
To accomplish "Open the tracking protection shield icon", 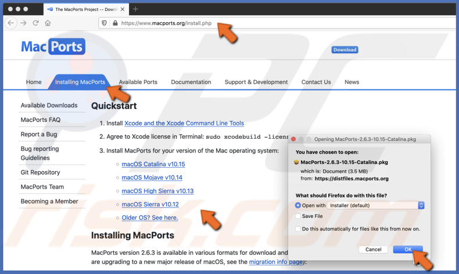I will (x=104, y=23).
